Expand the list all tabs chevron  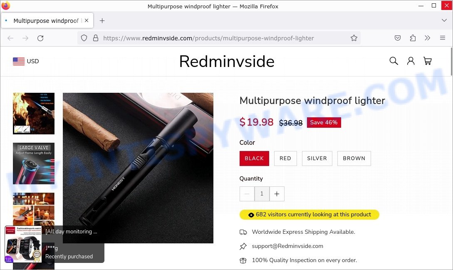[x=444, y=20]
